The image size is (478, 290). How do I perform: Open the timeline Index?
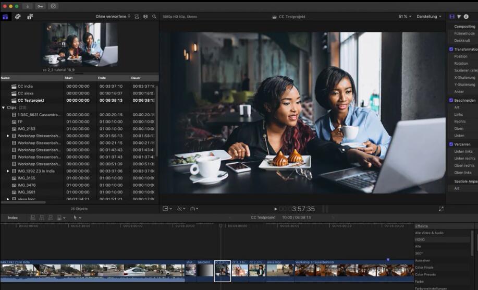(x=13, y=217)
